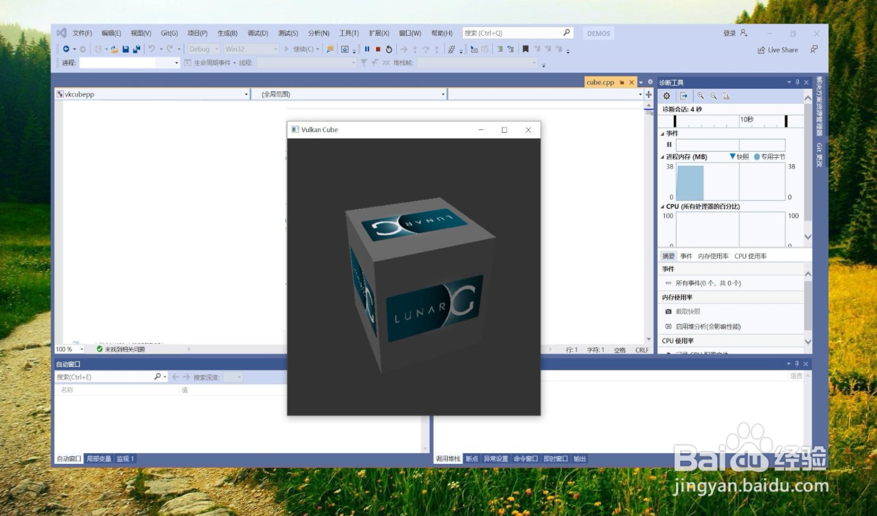Click the right timeline selection marker
This screenshot has height=516, width=877.
786,121
